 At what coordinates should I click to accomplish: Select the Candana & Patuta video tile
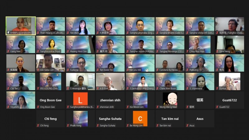tap(170, 62)
